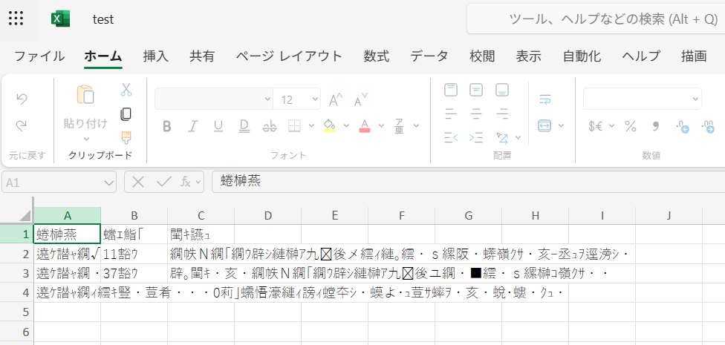Decrease decimal places

click(x=683, y=126)
